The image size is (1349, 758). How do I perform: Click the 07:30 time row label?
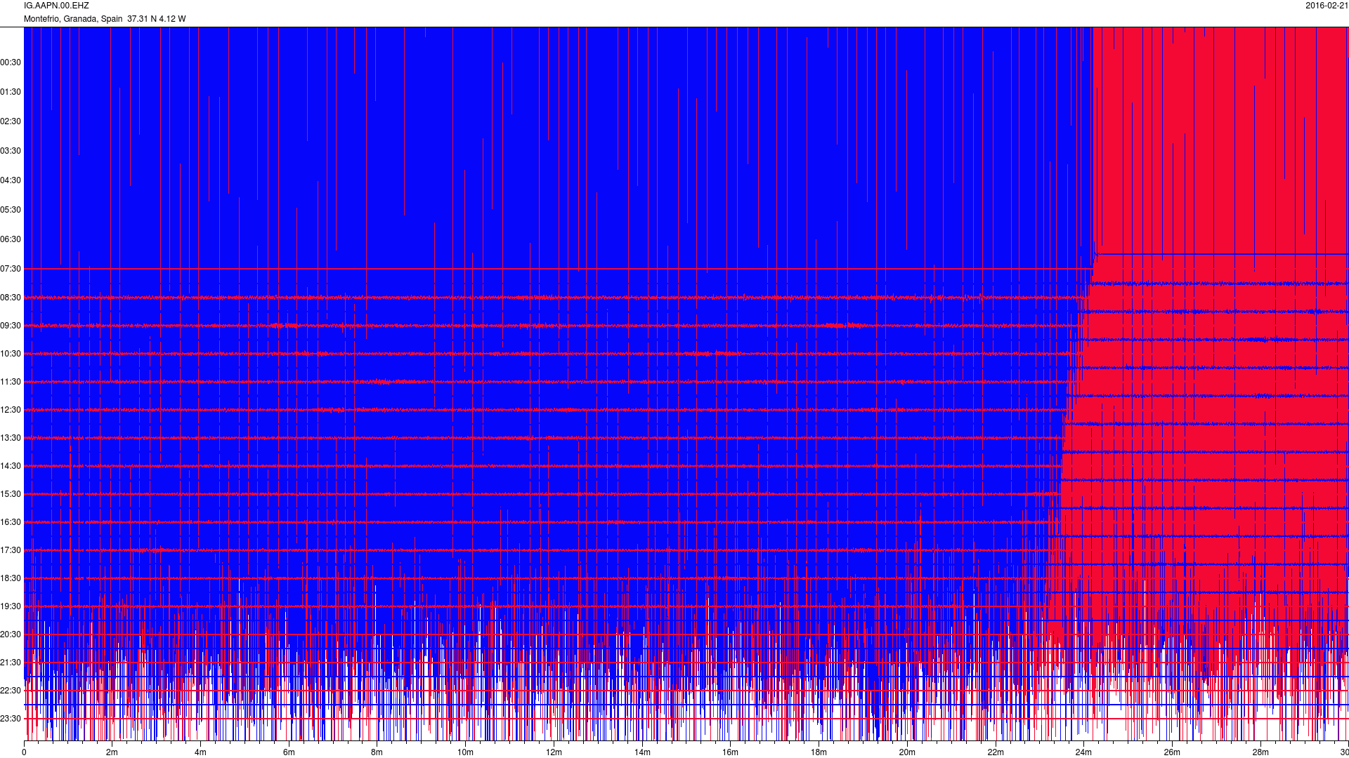11,269
